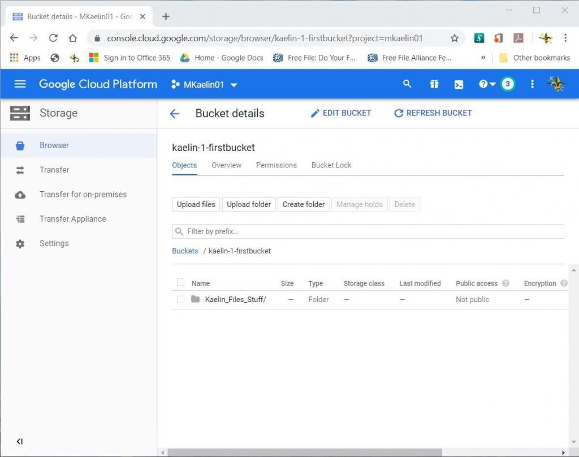Create a new folder in the bucket
579x457 pixels.
coord(304,204)
